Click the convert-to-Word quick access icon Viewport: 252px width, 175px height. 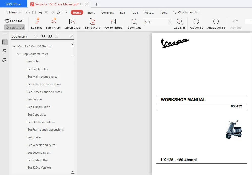pyautogui.click(x=59, y=12)
